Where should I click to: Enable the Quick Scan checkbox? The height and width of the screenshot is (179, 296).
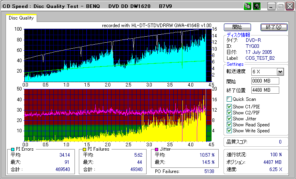229,99
